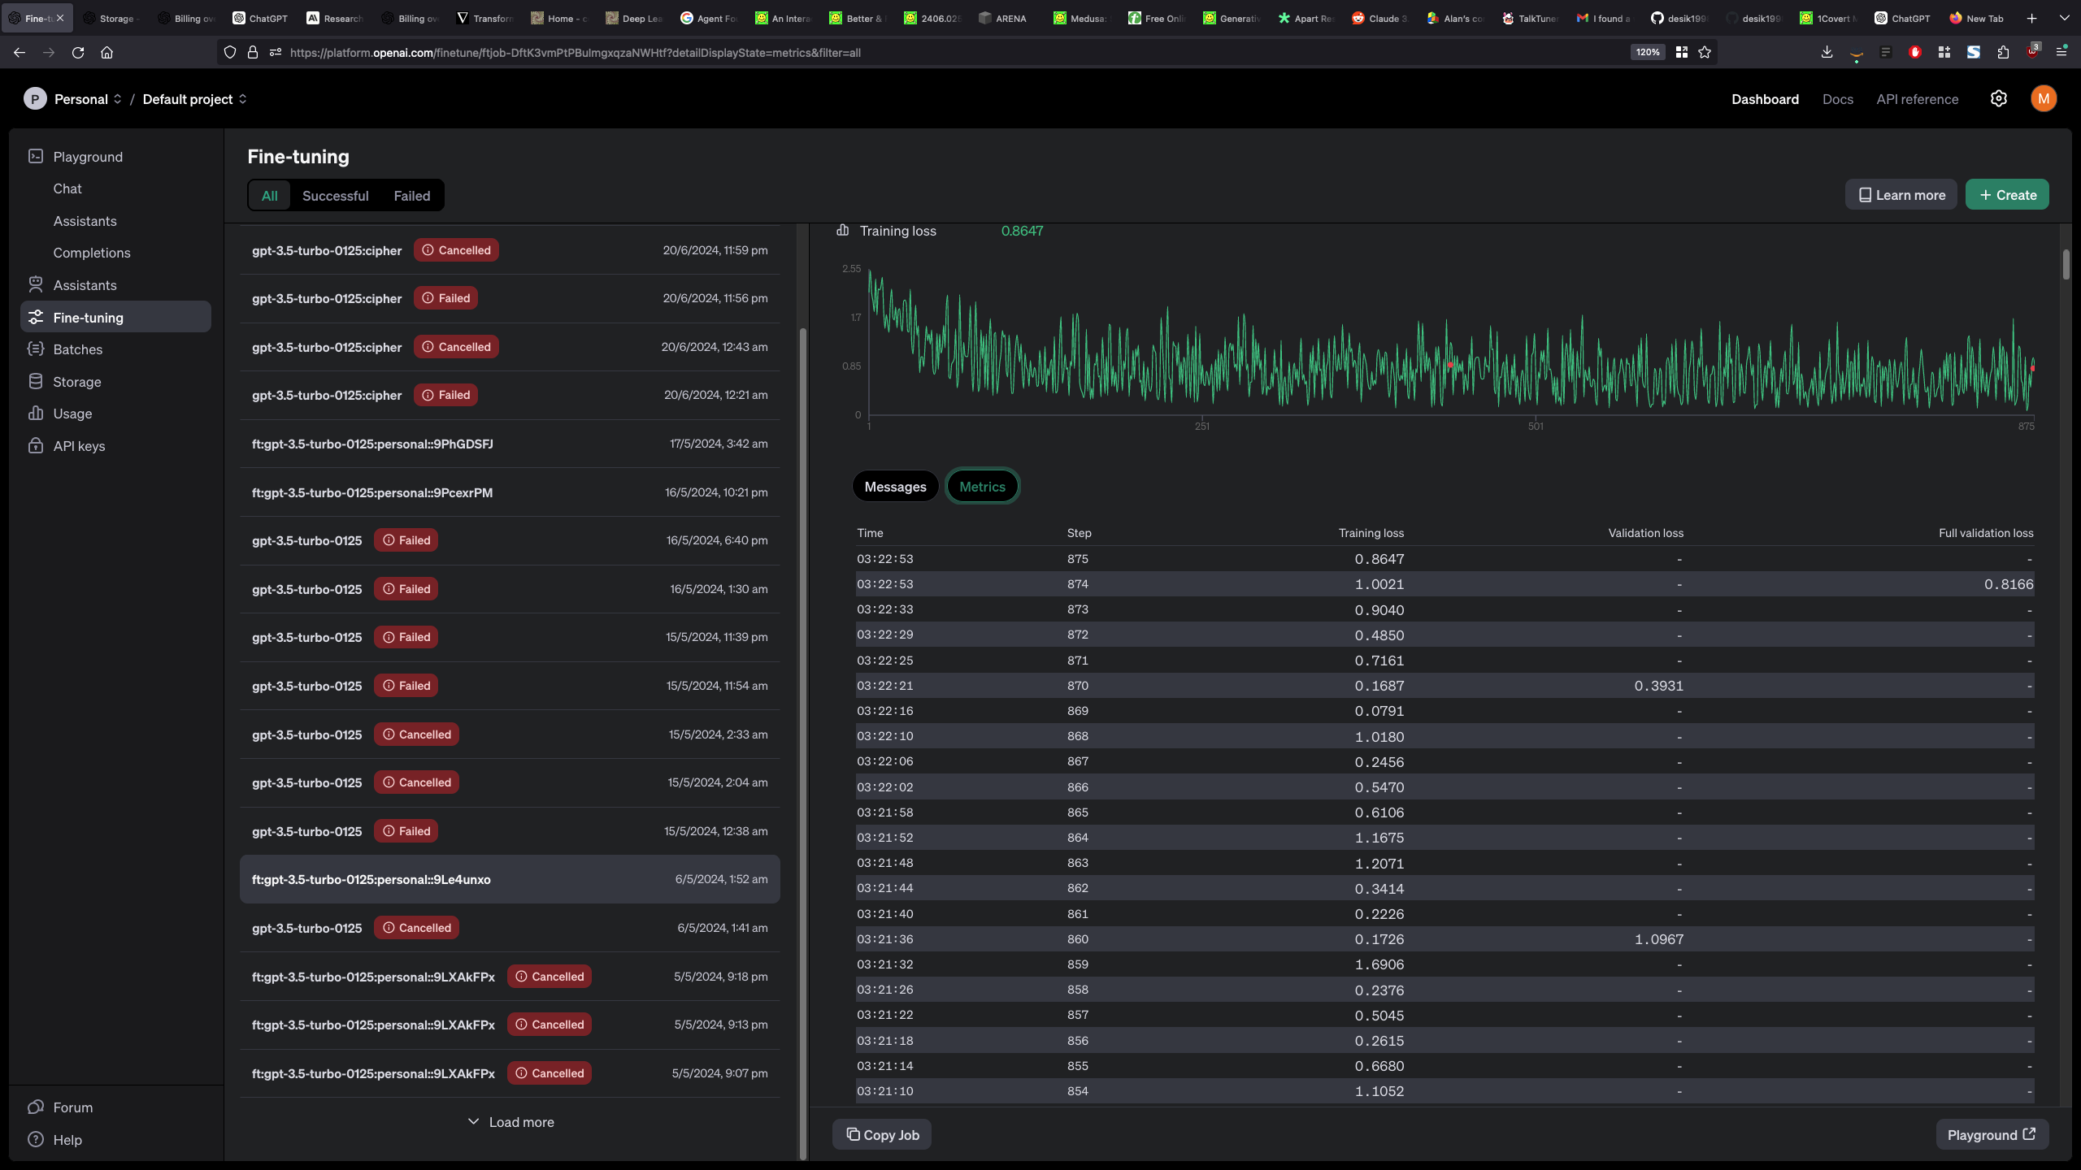Go to API reference tab
Image resolution: width=2081 pixels, height=1170 pixels.
tap(1917, 99)
